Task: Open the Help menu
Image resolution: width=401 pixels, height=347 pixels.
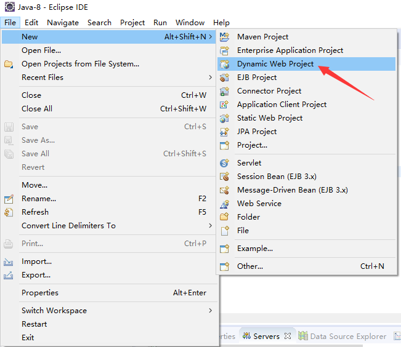Action: [x=221, y=23]
